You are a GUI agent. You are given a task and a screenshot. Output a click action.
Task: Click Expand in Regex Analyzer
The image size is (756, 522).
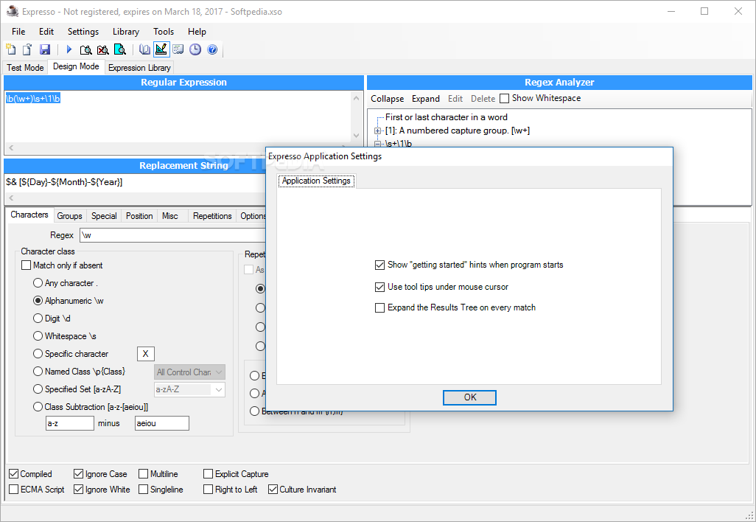tap(425, 98)
